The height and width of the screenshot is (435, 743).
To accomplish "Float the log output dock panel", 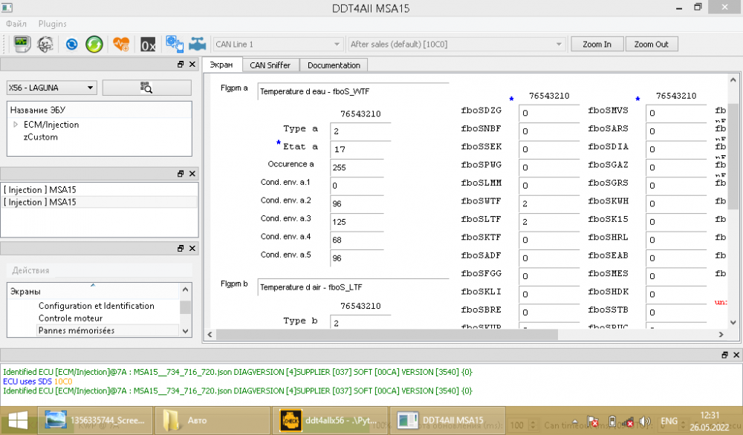I will pos(724,355).
